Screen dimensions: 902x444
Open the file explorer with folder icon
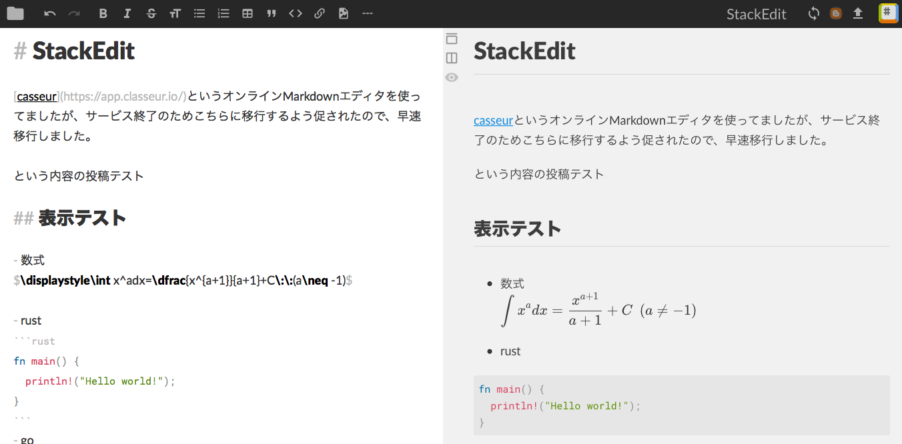(17, 13)
